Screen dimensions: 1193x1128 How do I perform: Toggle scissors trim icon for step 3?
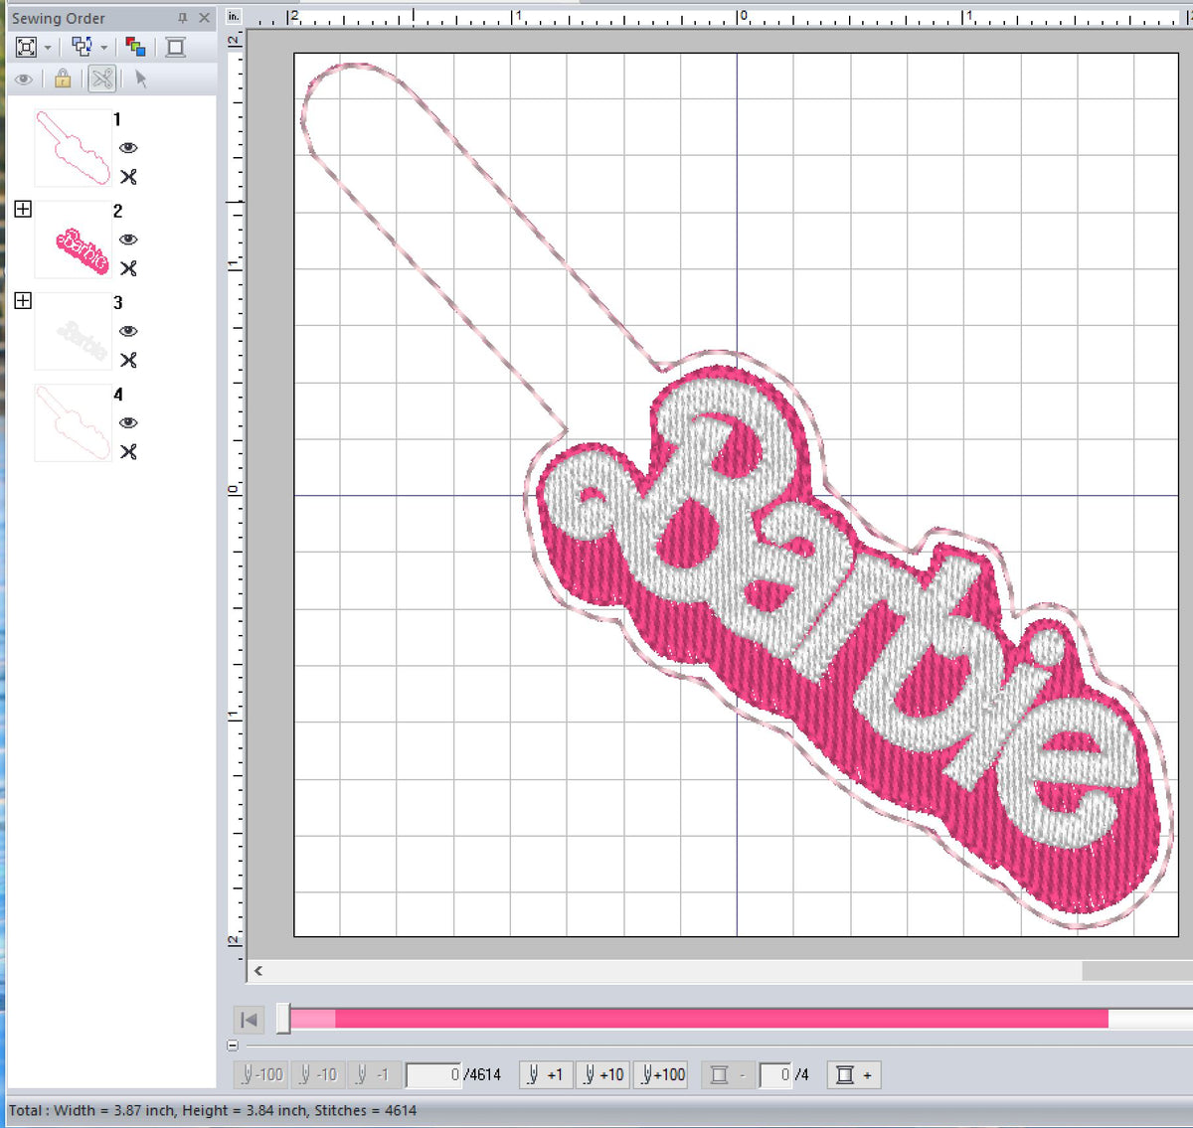[128, 360]
